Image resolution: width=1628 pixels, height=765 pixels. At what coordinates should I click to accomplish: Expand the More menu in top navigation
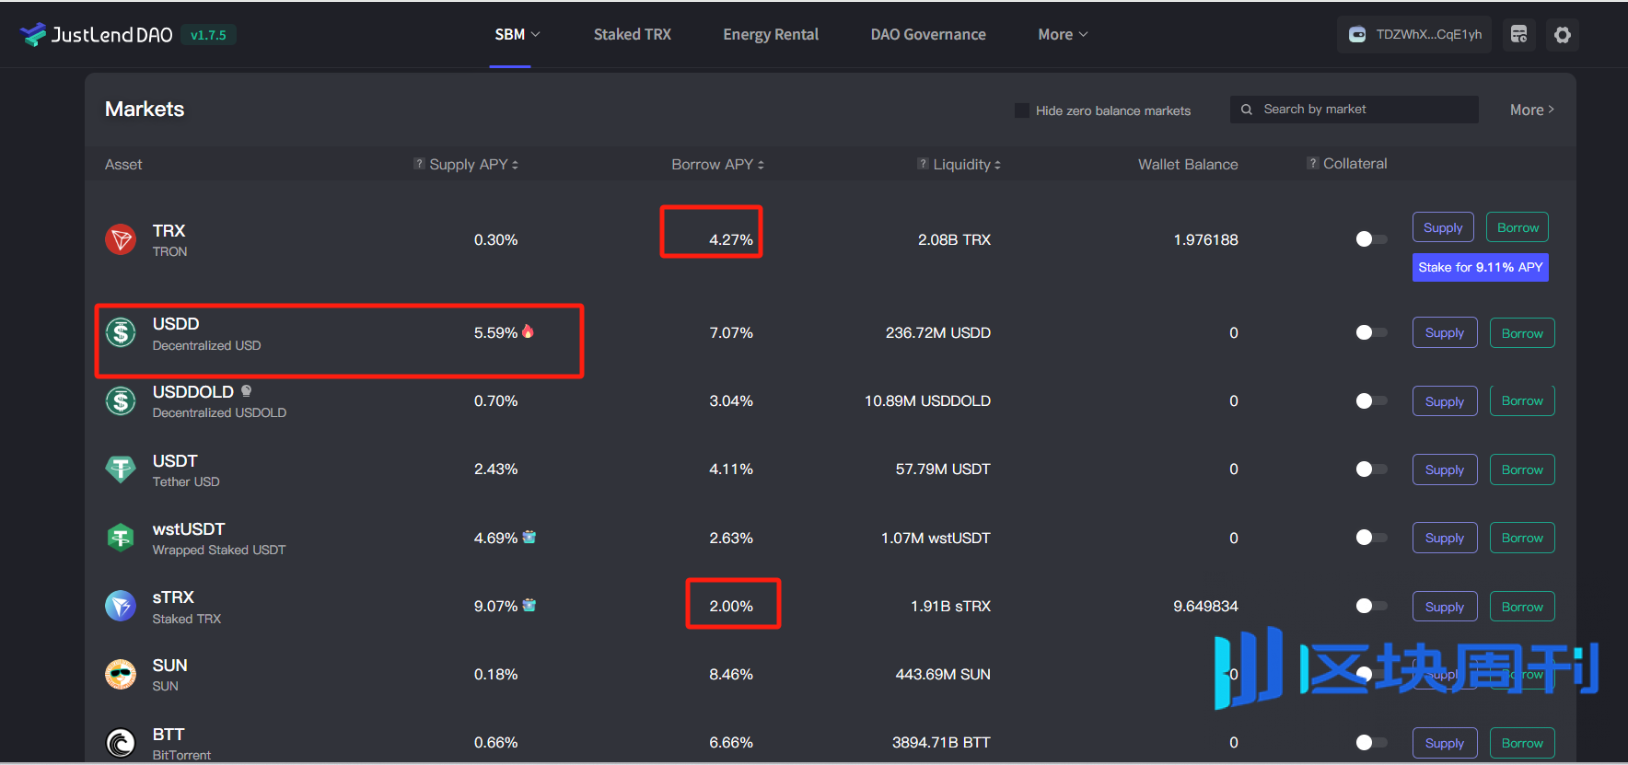click(x=1063, y=35)
